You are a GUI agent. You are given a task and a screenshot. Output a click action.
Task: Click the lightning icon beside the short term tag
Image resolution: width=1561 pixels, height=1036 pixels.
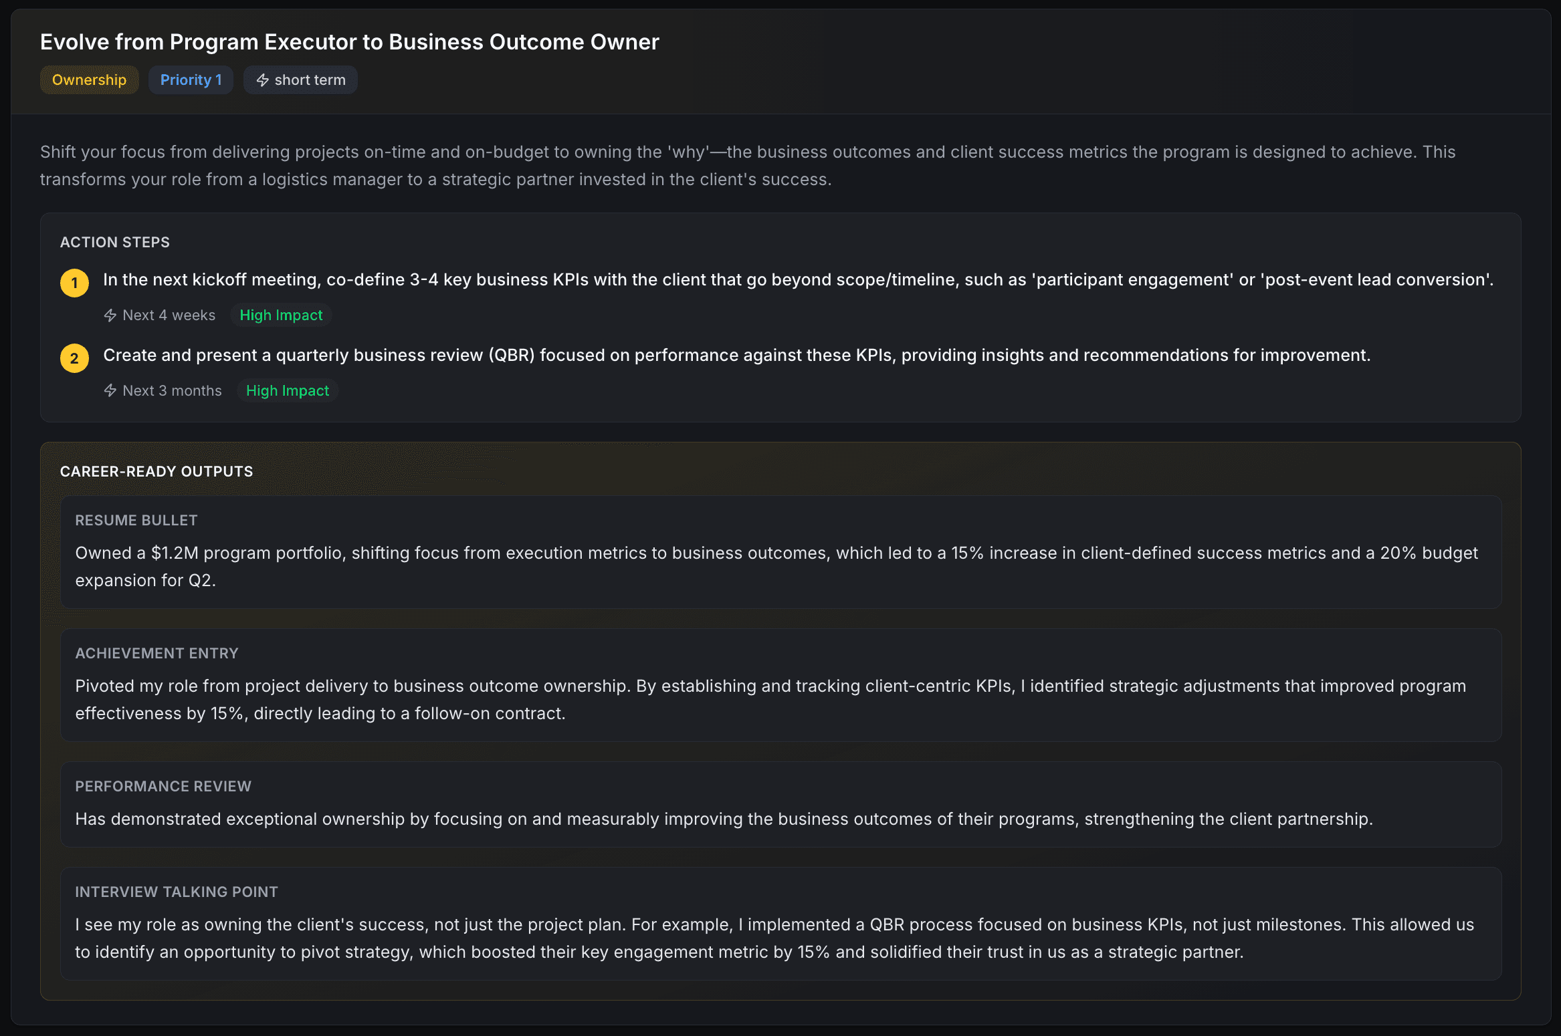262,80
